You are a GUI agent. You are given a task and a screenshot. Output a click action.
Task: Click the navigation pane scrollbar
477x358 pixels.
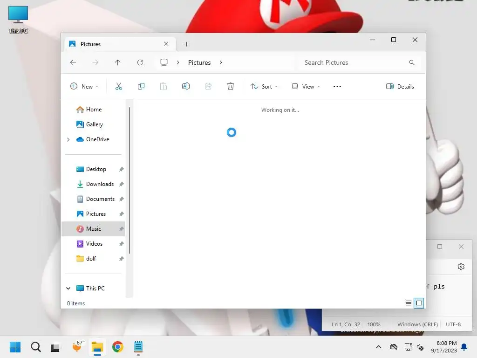coord(129,180)
